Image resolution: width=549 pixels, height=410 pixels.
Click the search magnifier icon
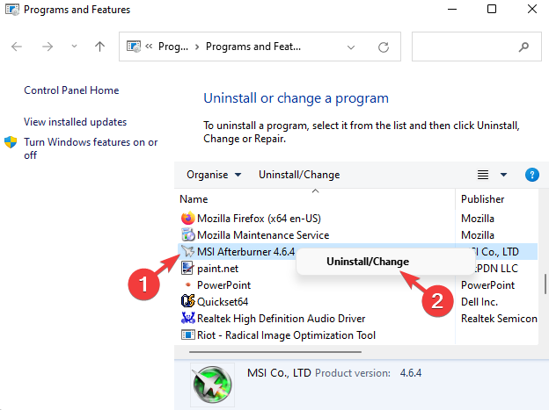[523, 47]
